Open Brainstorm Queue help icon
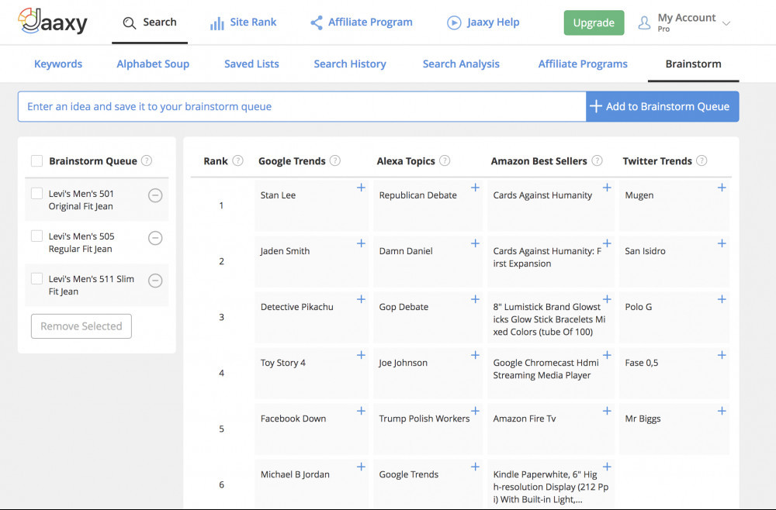The height and width of the screenshot is (510, 776). click(x=147, y=160)
